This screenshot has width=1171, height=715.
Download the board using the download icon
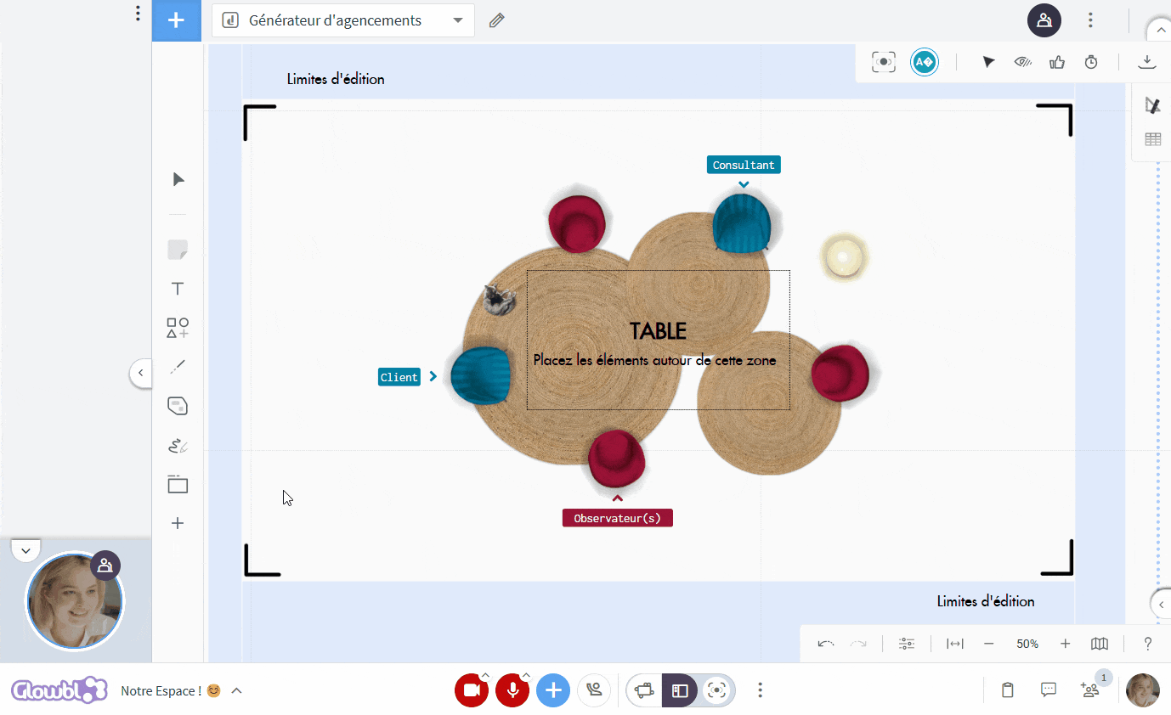click(1147, 61)
